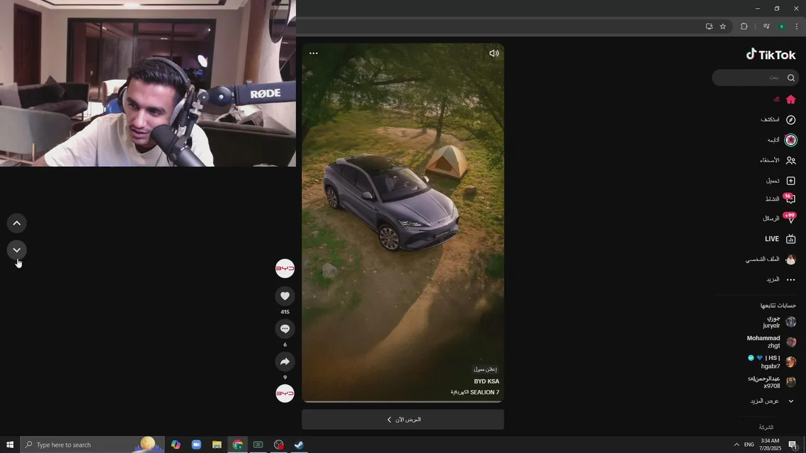The width and height of the screenshot is (806, 453).
Task: Go to the Home (For You) tab
Action: (785, 99)
